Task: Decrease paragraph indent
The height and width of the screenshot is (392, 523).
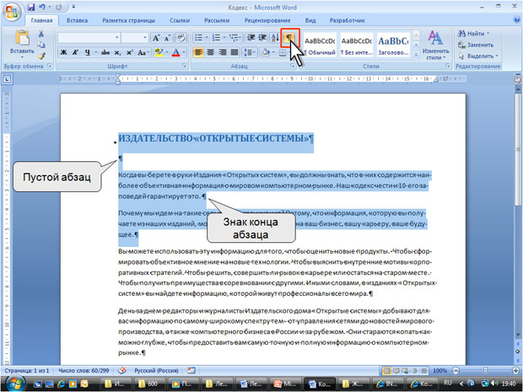Action: pos(251,38)
